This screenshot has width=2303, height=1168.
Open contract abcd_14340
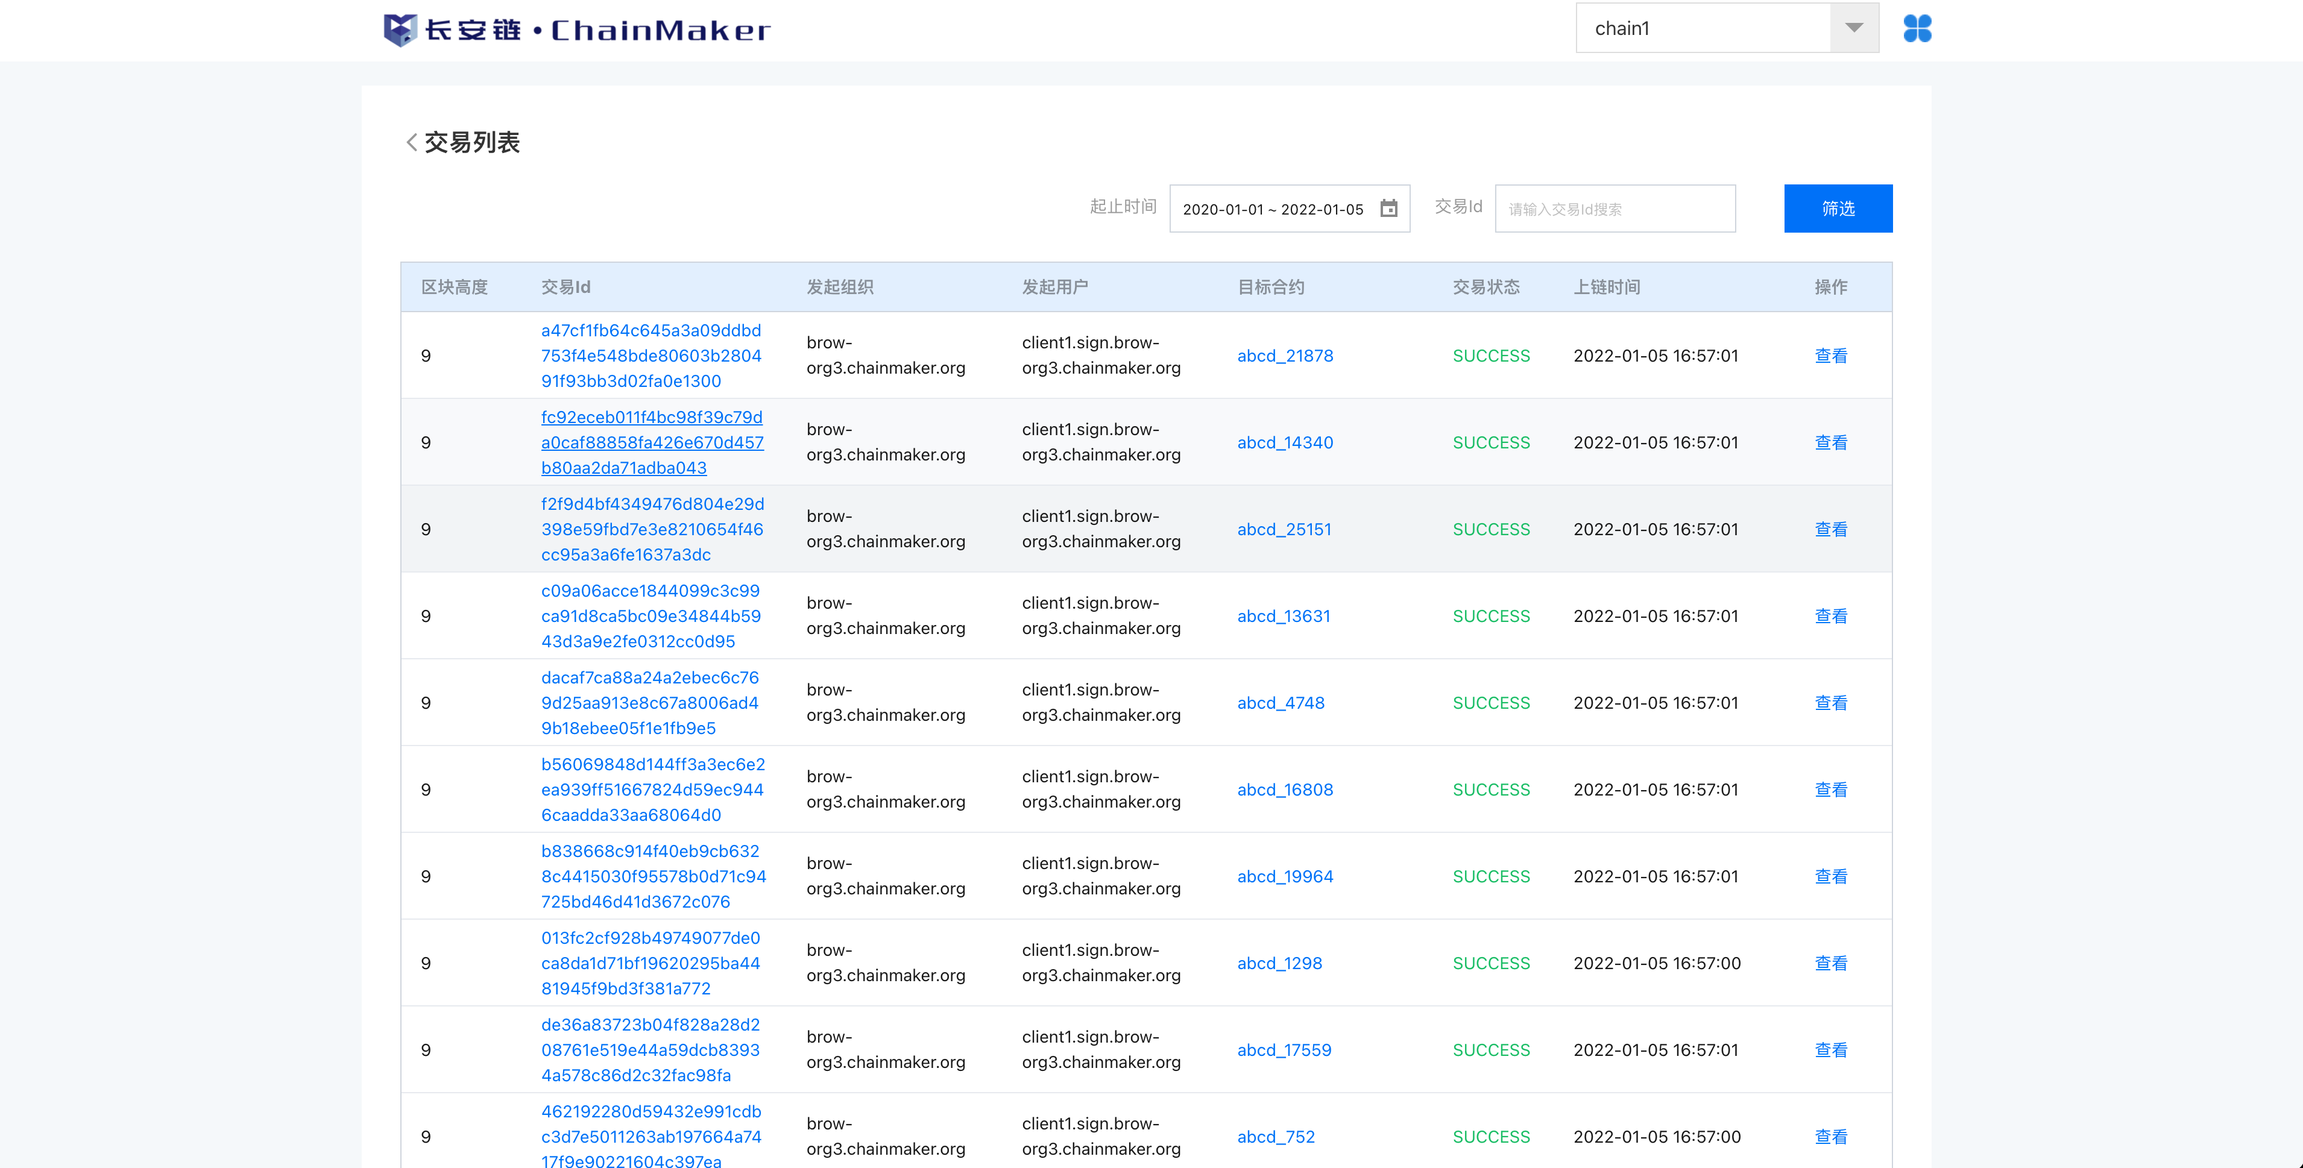click(1285, 442)
